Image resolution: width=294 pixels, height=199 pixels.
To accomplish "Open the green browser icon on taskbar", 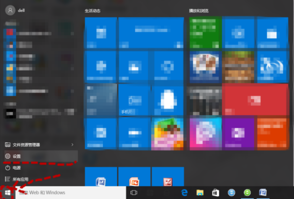I will pos(247,193).
